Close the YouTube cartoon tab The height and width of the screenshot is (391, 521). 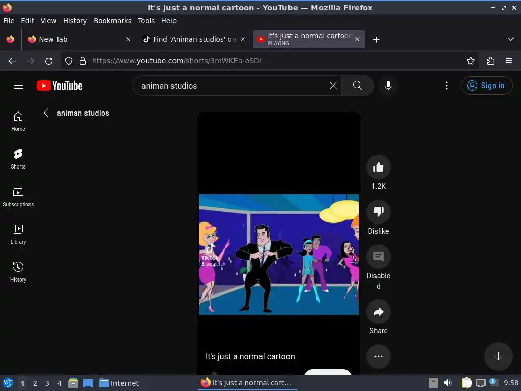357,39
